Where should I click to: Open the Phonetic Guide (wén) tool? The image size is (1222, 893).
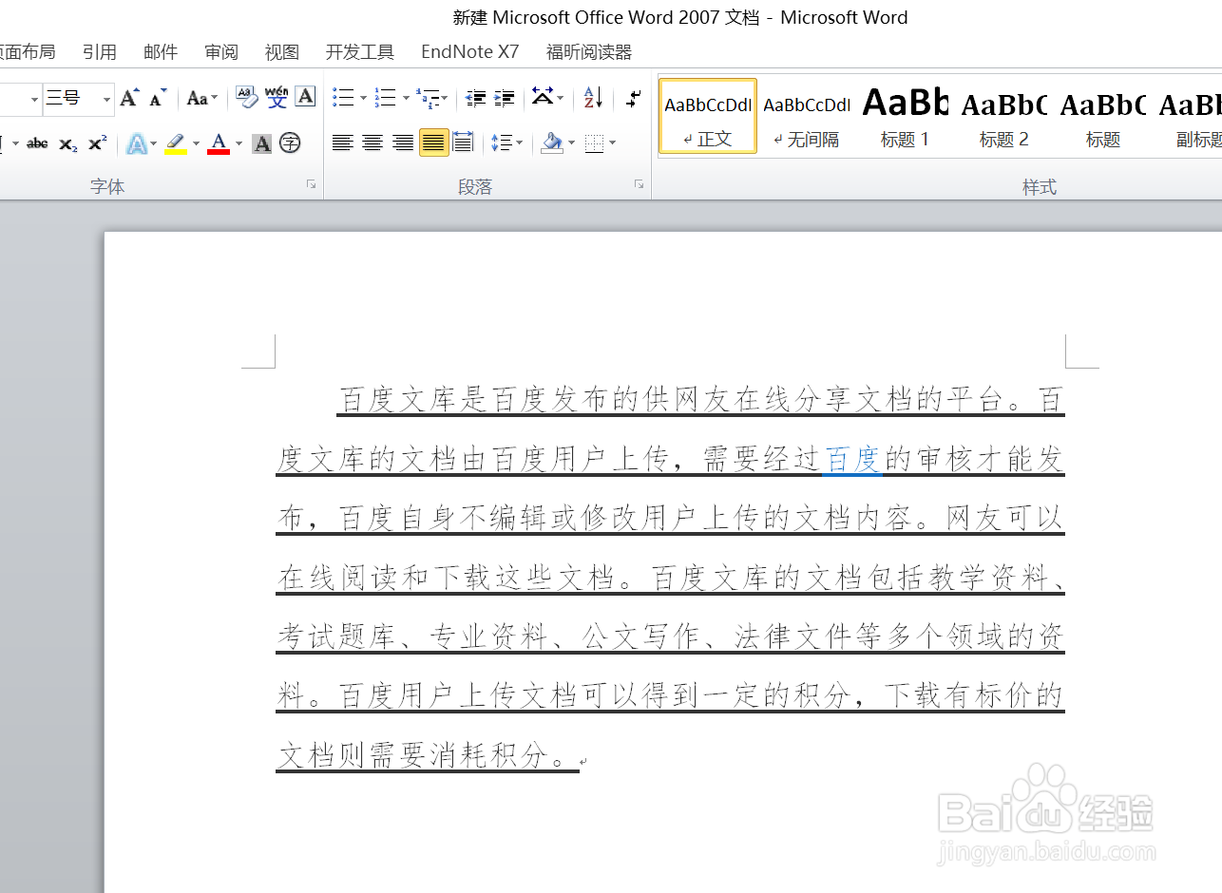277,97
